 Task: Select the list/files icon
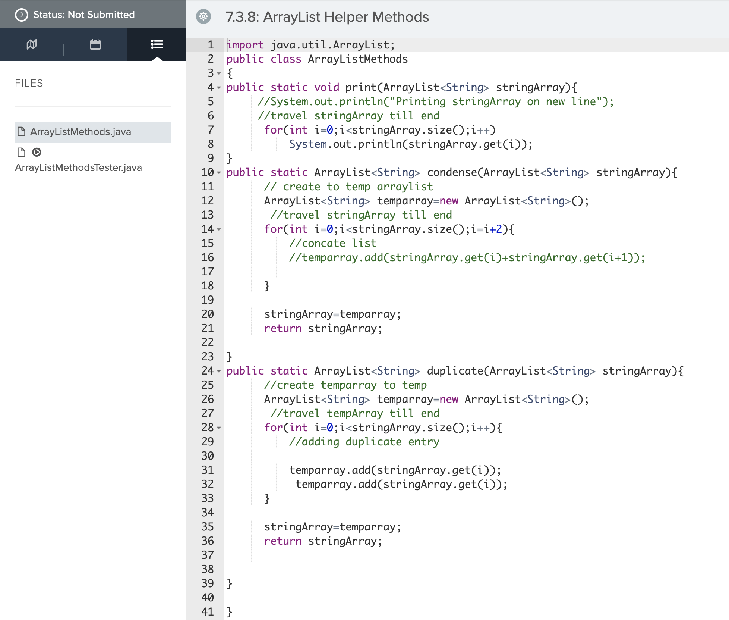pos(156,44)
